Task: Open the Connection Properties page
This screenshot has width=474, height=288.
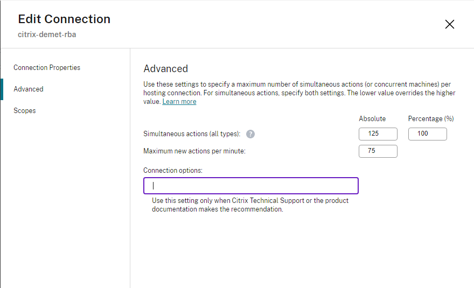Action: [47, 68]
